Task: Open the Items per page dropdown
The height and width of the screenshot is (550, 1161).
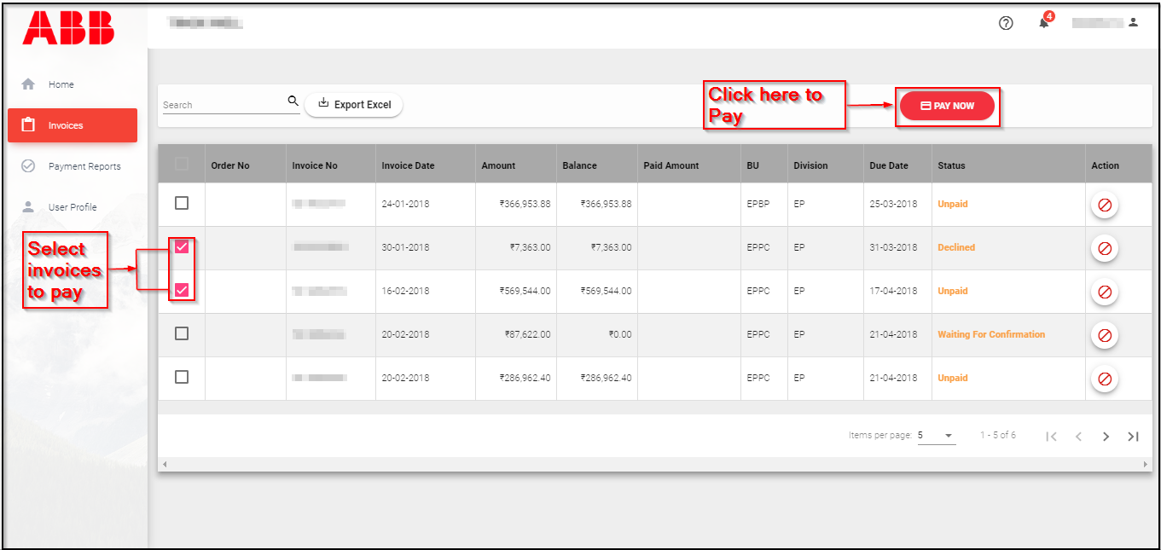Action: (x=936, y=436)
